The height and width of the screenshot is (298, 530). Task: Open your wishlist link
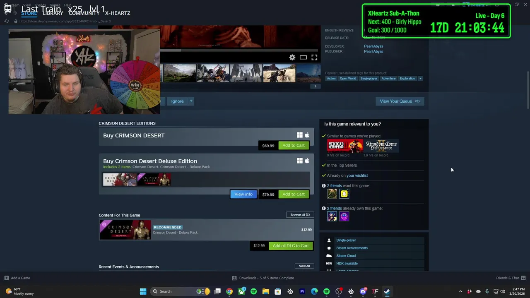[x=357, y=175]
